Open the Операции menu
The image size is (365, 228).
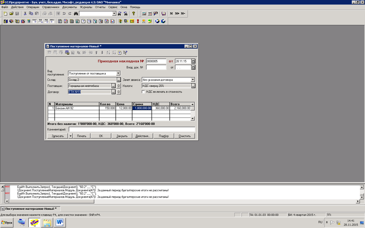tap(33, 7)
